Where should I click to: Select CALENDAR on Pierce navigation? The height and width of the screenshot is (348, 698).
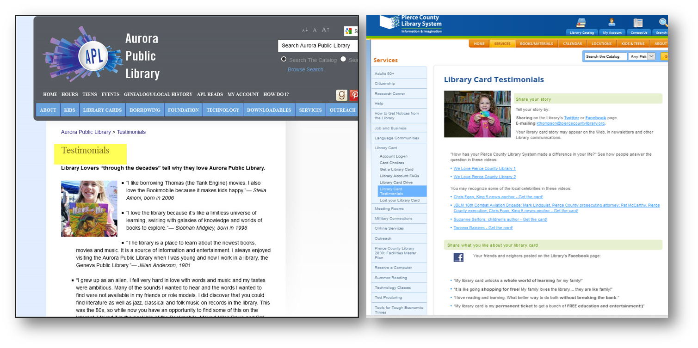tap(573, 44)
